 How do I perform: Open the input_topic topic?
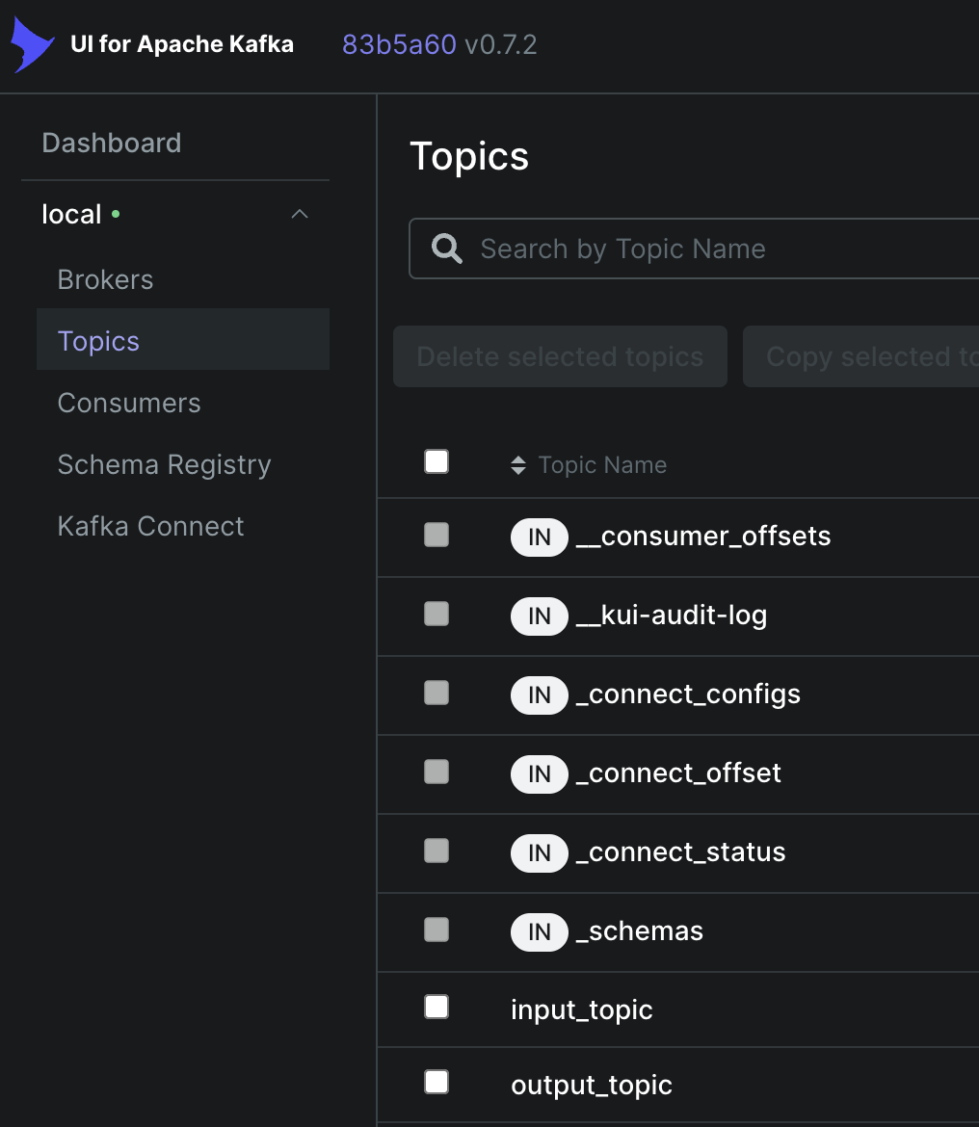[581, 1009]
